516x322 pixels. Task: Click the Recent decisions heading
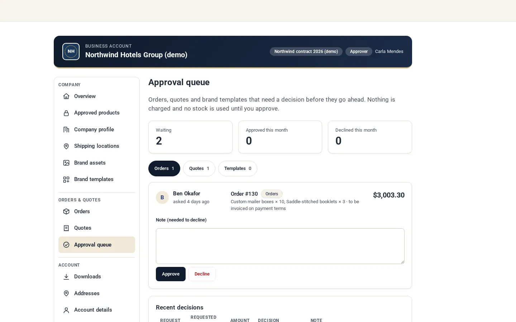[x=180, y=307]
